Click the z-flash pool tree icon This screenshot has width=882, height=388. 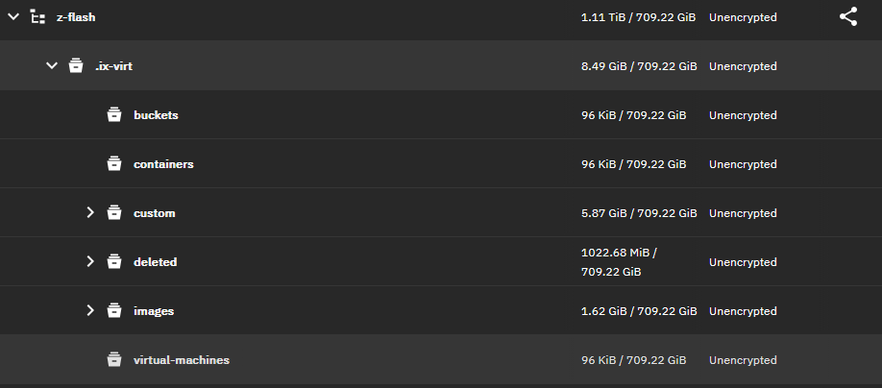pos(37,17)
